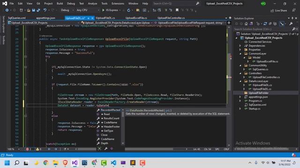Click the bookmark toolbar icon
Screen dimensions: 300x168
[177, 10]
